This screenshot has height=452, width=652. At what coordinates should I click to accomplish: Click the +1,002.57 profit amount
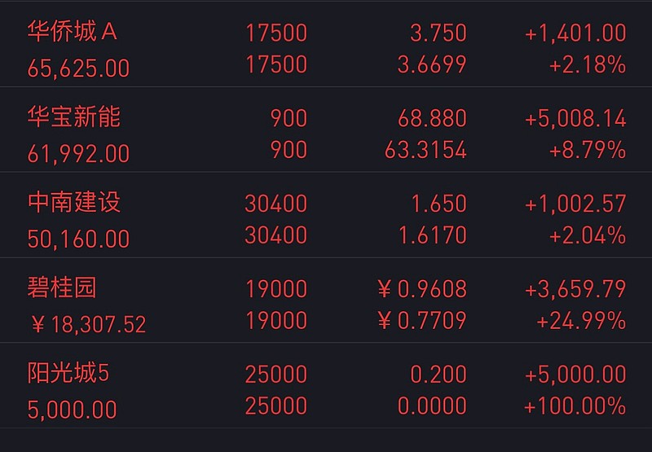pyautogui.click(x=575, y=204)
